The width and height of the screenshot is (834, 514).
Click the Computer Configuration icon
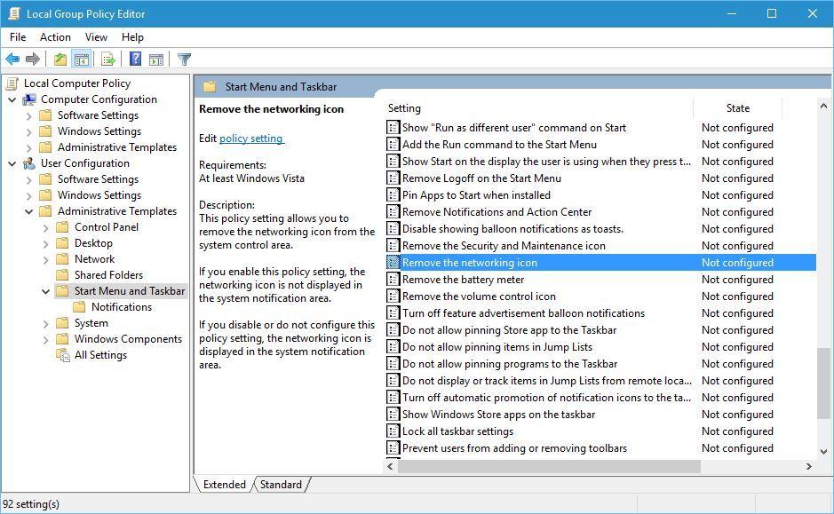pyautogui.click(x=29, y=99)
